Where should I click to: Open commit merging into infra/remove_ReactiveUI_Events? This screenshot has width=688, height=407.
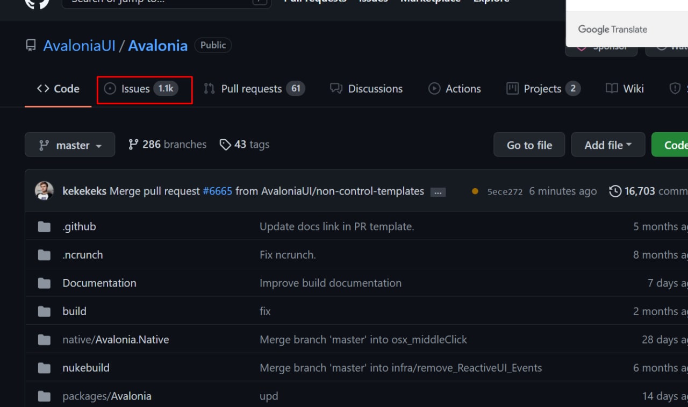pos(401,368)
